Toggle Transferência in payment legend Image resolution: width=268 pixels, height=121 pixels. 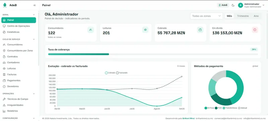[229, 108]
